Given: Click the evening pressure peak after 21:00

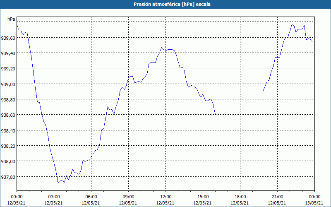Looking at the screenshot, I should tap(292, 24).
